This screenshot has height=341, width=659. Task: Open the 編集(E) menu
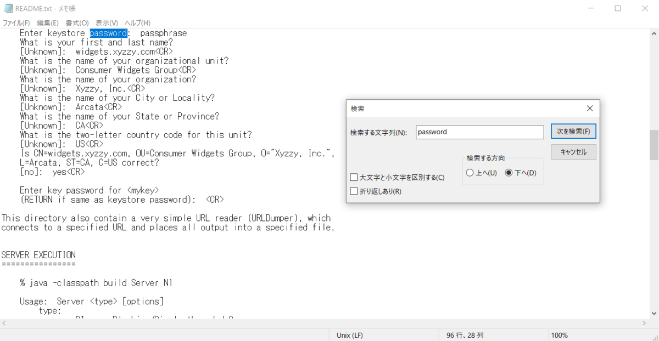tap(48, 23)
